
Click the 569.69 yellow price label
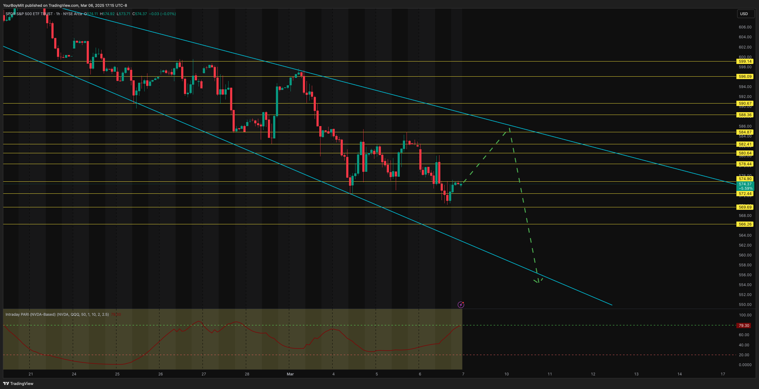[x=745, y=207]
